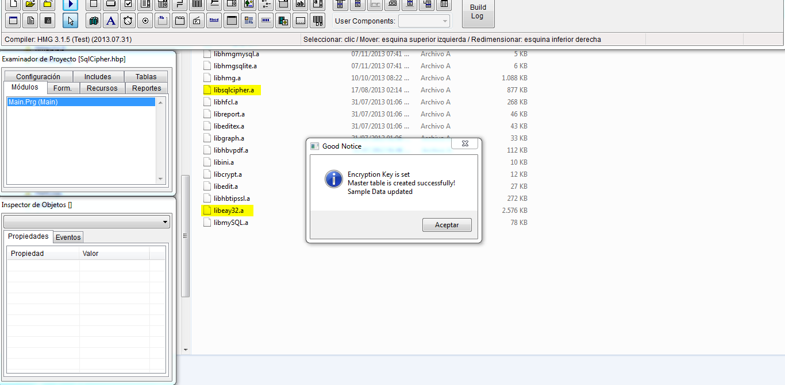Screen dimensions: 785x385
Task: Select the Label 'A' control tool
Action: pos(111,21)
